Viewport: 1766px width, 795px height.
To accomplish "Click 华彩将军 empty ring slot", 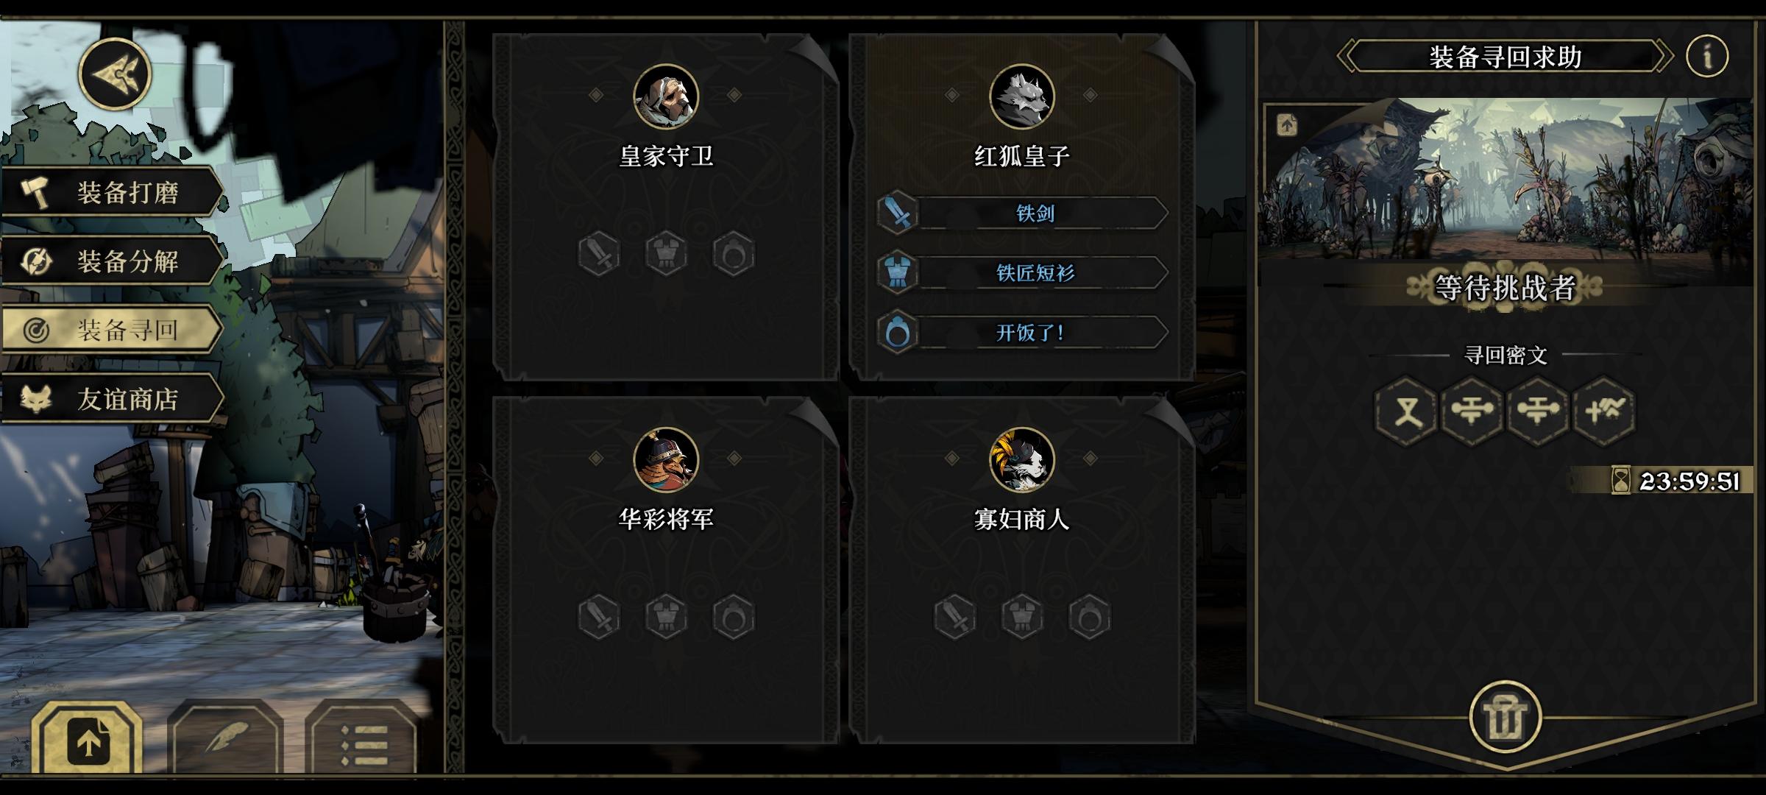I will tap(734, 616).
